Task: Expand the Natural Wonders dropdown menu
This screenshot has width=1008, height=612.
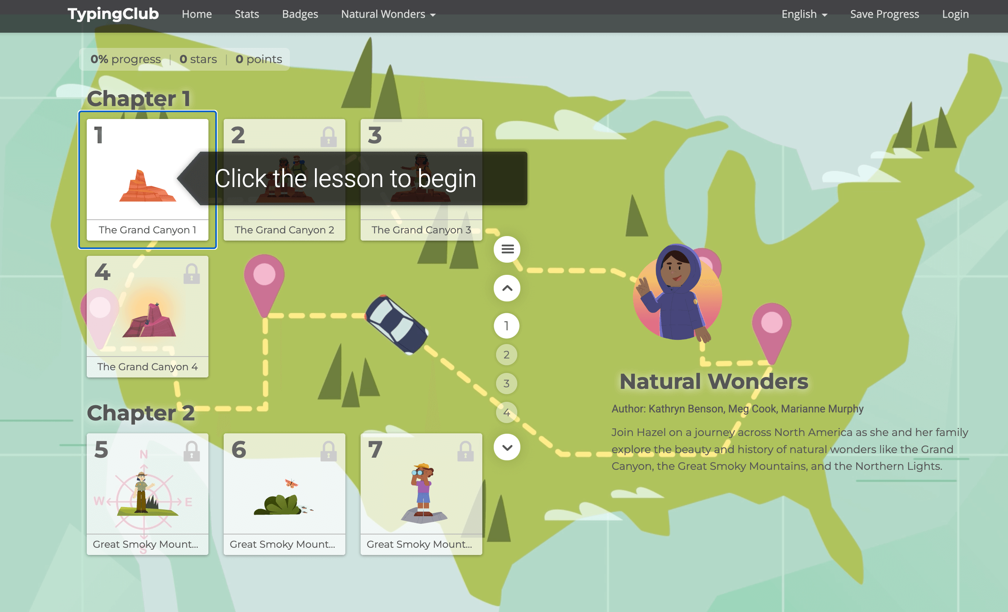Action: point(388,14)
